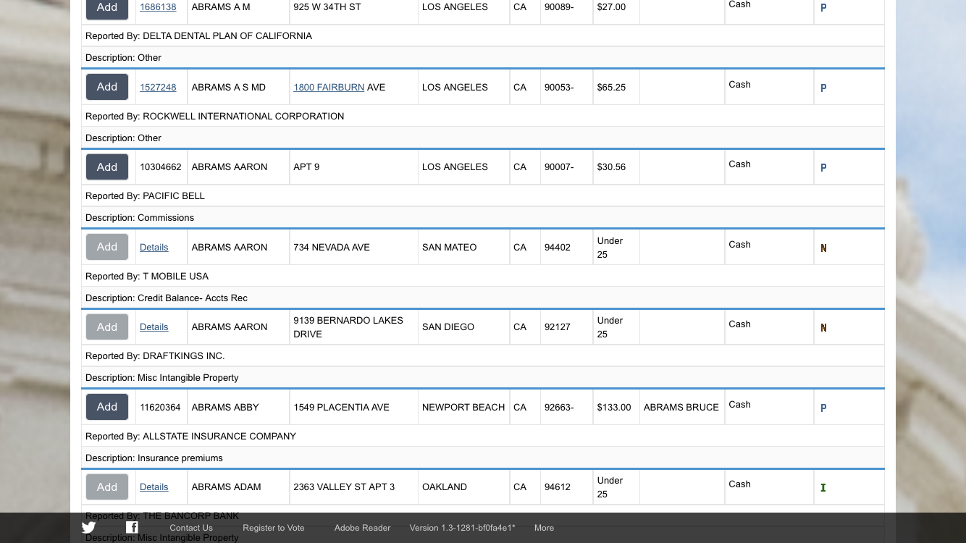Open Register to Vote footer link
Image resolution: width=966 pixels, height=543 pixels.
tap(274, 528)
